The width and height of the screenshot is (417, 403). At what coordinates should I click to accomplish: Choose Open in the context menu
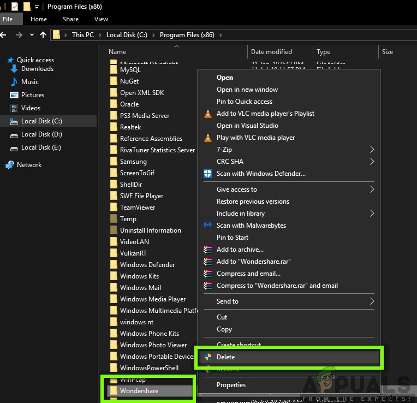click(289, 78)
